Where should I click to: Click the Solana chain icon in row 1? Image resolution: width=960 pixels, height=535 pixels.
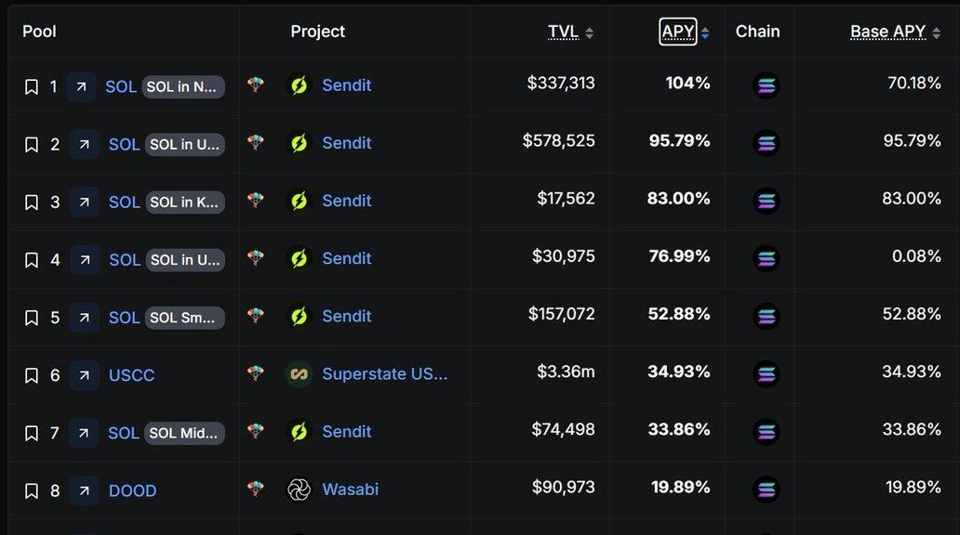click(x=766, y=85)
